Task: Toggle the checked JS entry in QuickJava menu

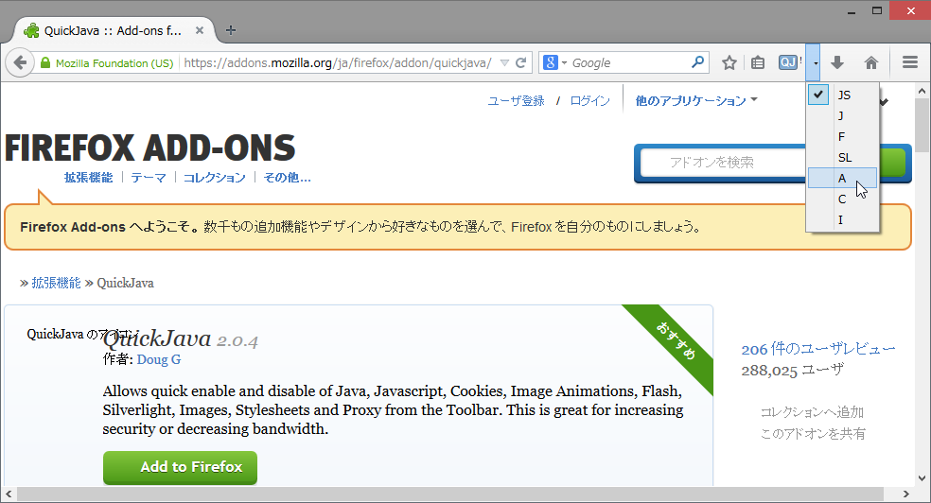Action: point(842,95)
